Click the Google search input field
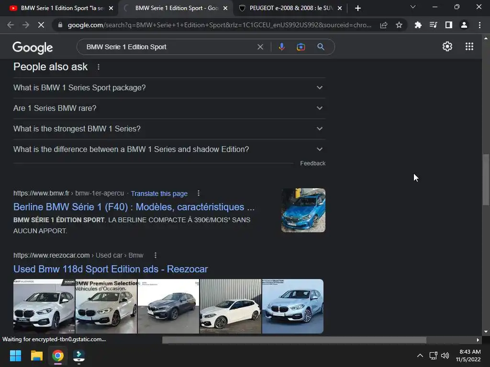The image size is (490, 367). tap(169, 47)
